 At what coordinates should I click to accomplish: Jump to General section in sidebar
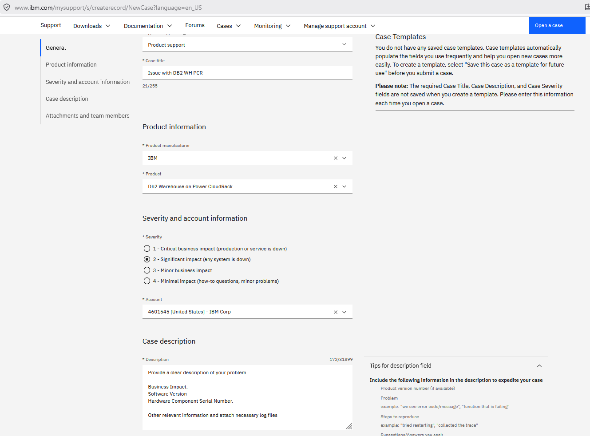pyautogui.click(x=55, y=48)
